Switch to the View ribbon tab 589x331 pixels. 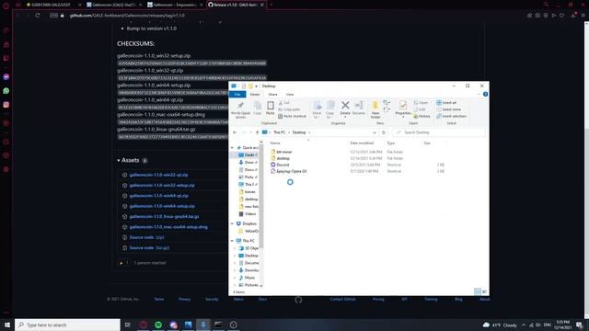[x=290, y=95]
